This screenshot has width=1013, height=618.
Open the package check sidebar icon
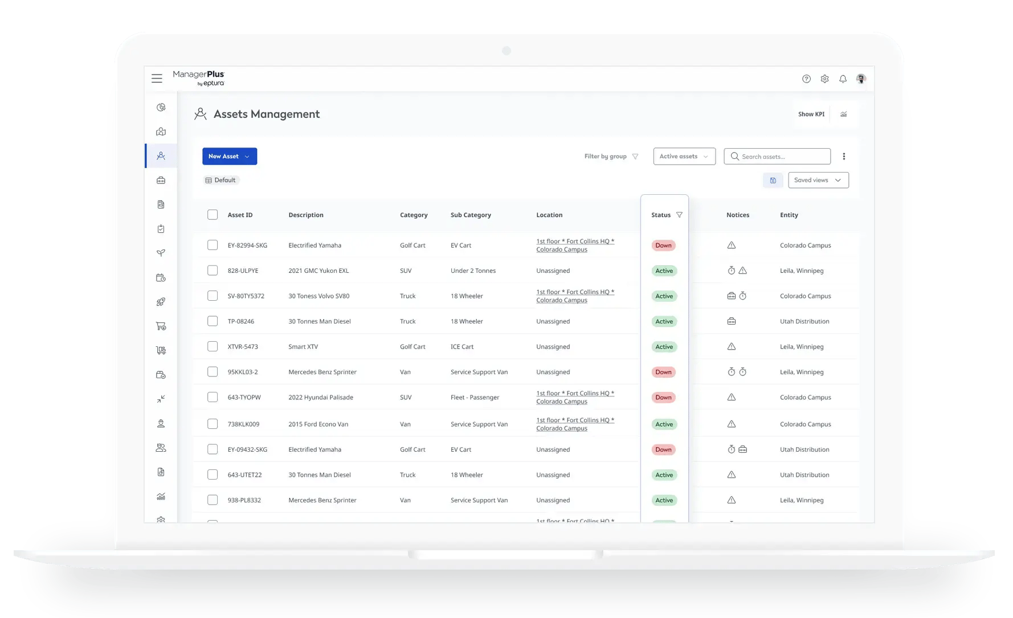[161, 375]
